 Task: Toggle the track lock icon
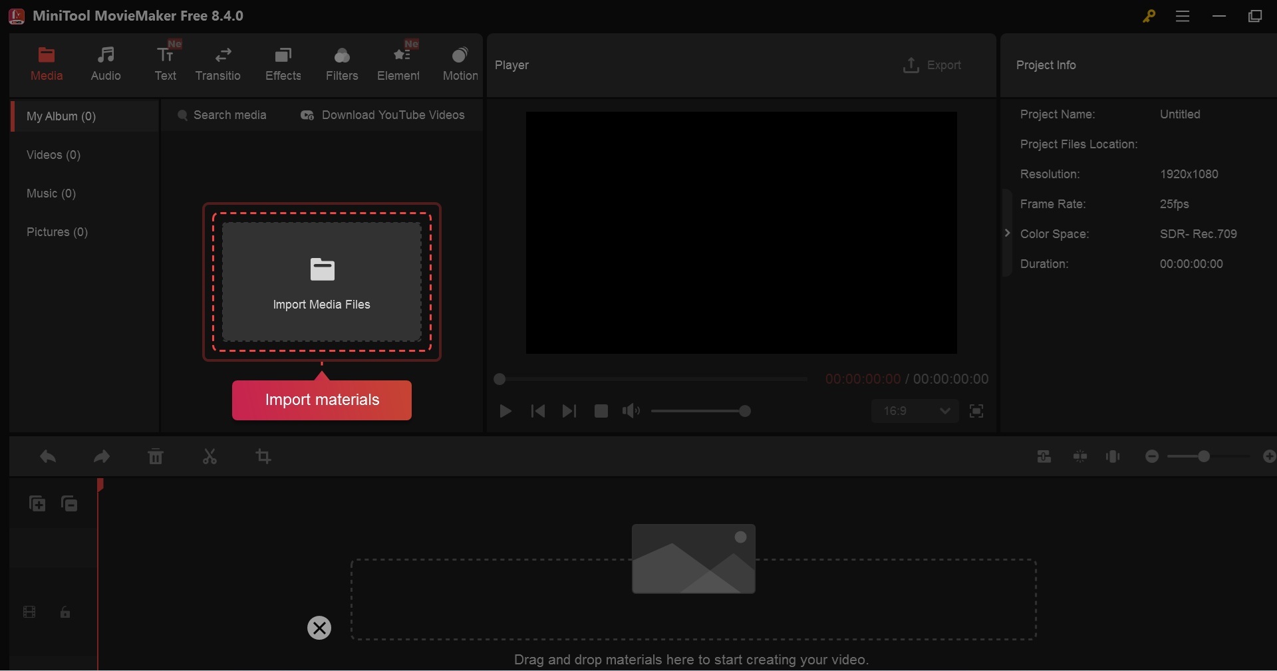tap(65, 612)
